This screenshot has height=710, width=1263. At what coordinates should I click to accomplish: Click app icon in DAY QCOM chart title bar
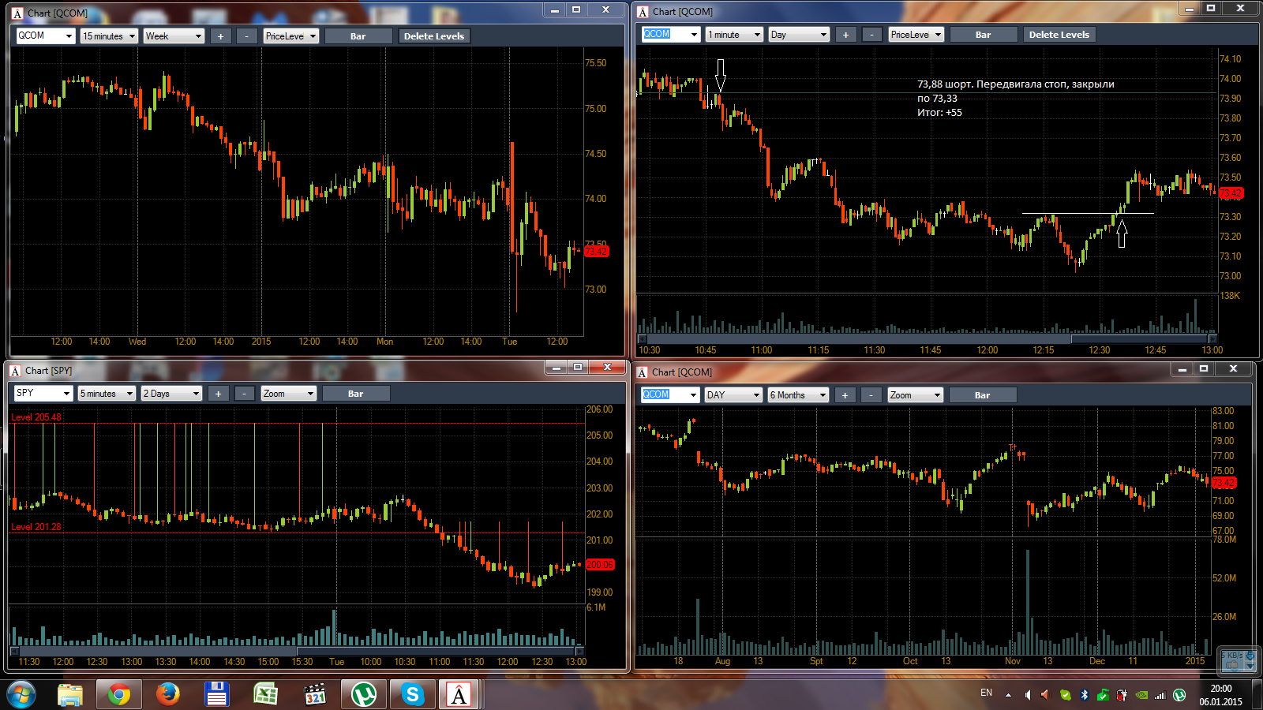(x=642, y=372)
